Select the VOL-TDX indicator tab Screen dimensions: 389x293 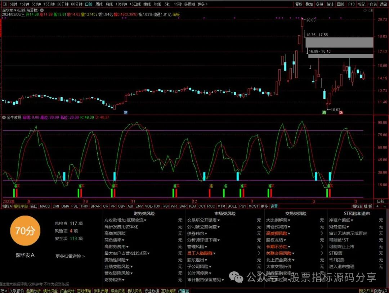click(153, 206)
